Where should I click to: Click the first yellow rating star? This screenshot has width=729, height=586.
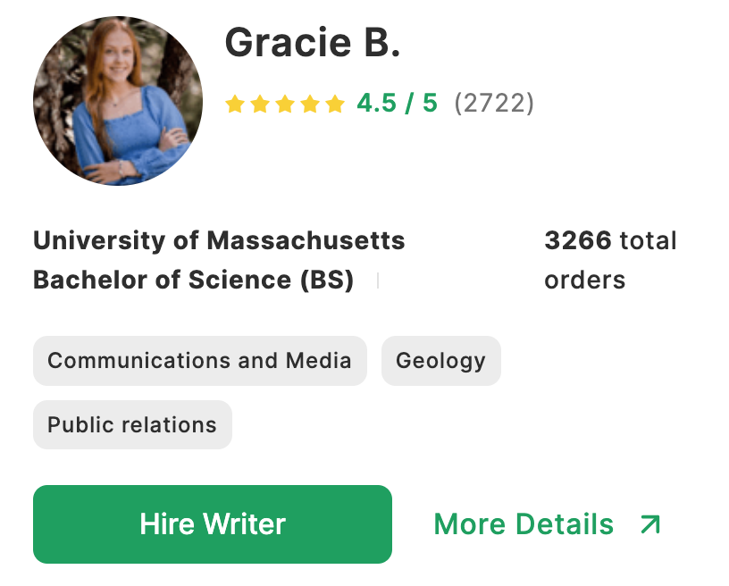pyautogui.click(x=235, y=105)
